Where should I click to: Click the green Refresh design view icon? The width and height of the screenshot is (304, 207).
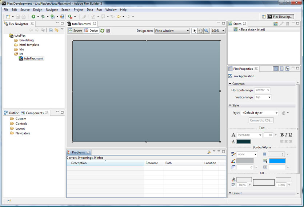[103, 31]
